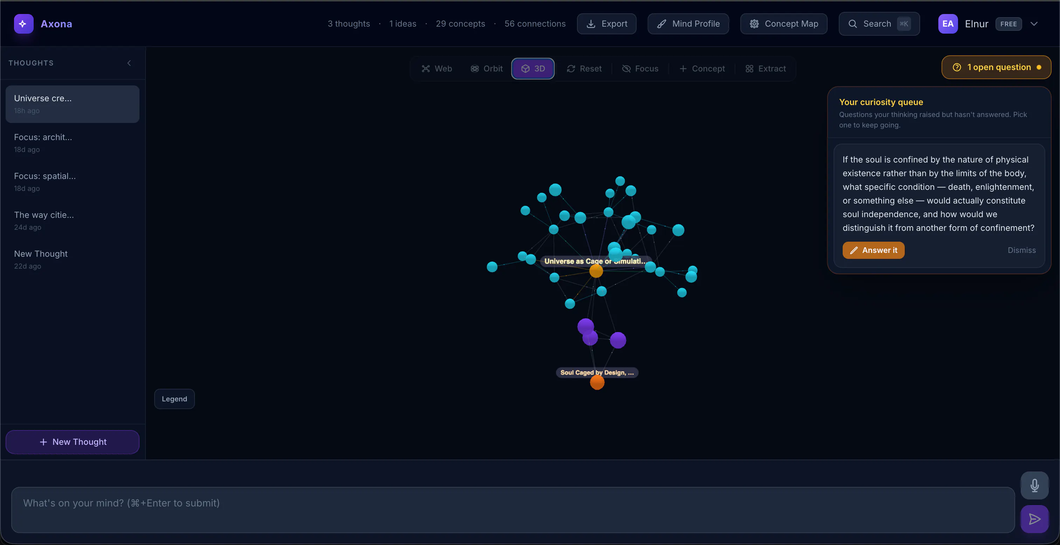Click the New Thought button
Viewport: 1060px width, 545px height.
pyautogui.click(x=73, y=442)
